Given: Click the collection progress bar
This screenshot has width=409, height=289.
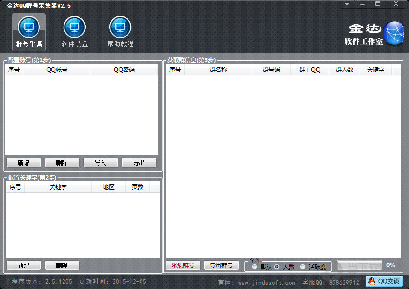Looking at the screenshot, I should 359,265.
